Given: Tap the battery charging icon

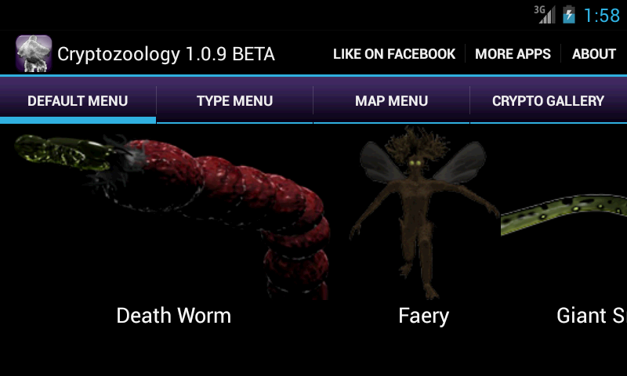Looking at the screenshot, I should (569, 15).
